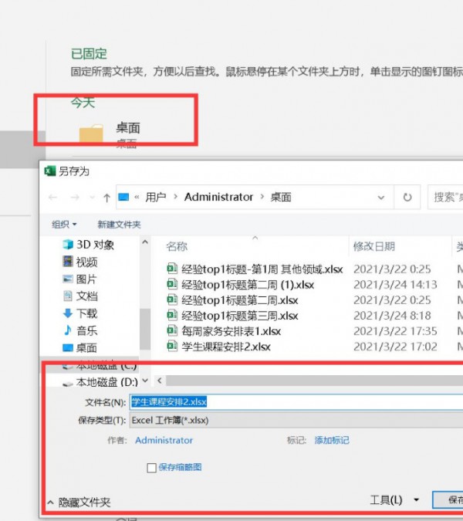
Task: Select 视频 in navigation pane
Action: coord(80,262)
